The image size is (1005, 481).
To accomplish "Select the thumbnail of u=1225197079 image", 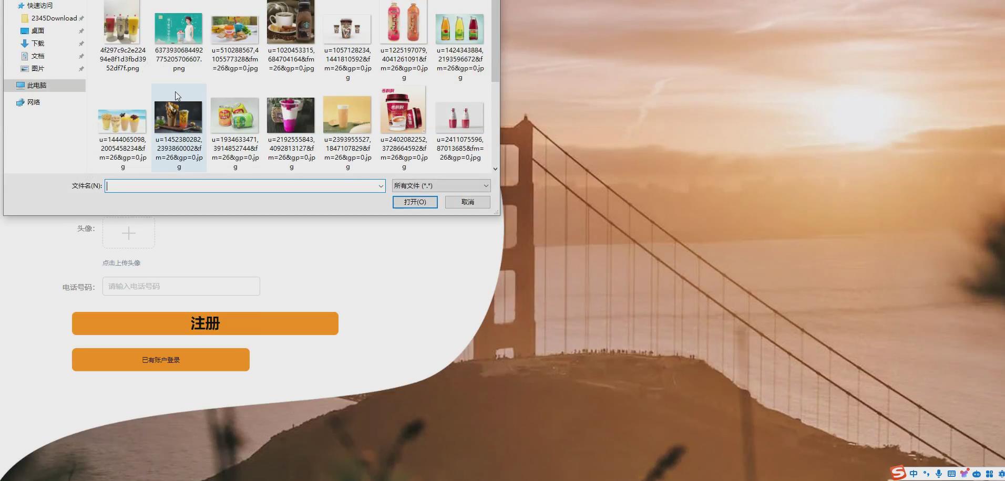I will pyautogui.click(x=404, y=22).
